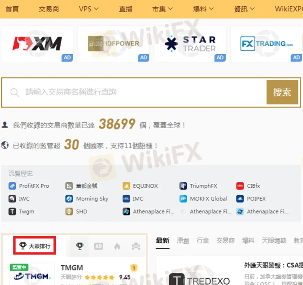303x285 pixels.
Task: Open the Morning Sky history link
Action: tap(92, 199)
